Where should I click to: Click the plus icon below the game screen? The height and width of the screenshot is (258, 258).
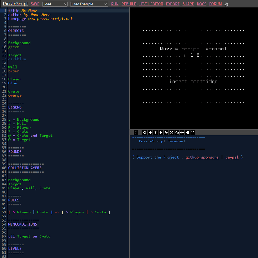coord(160,132)
